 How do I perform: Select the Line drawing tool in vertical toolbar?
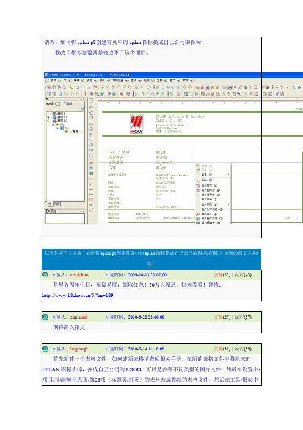pyautogui.click(x=91, y=102)
